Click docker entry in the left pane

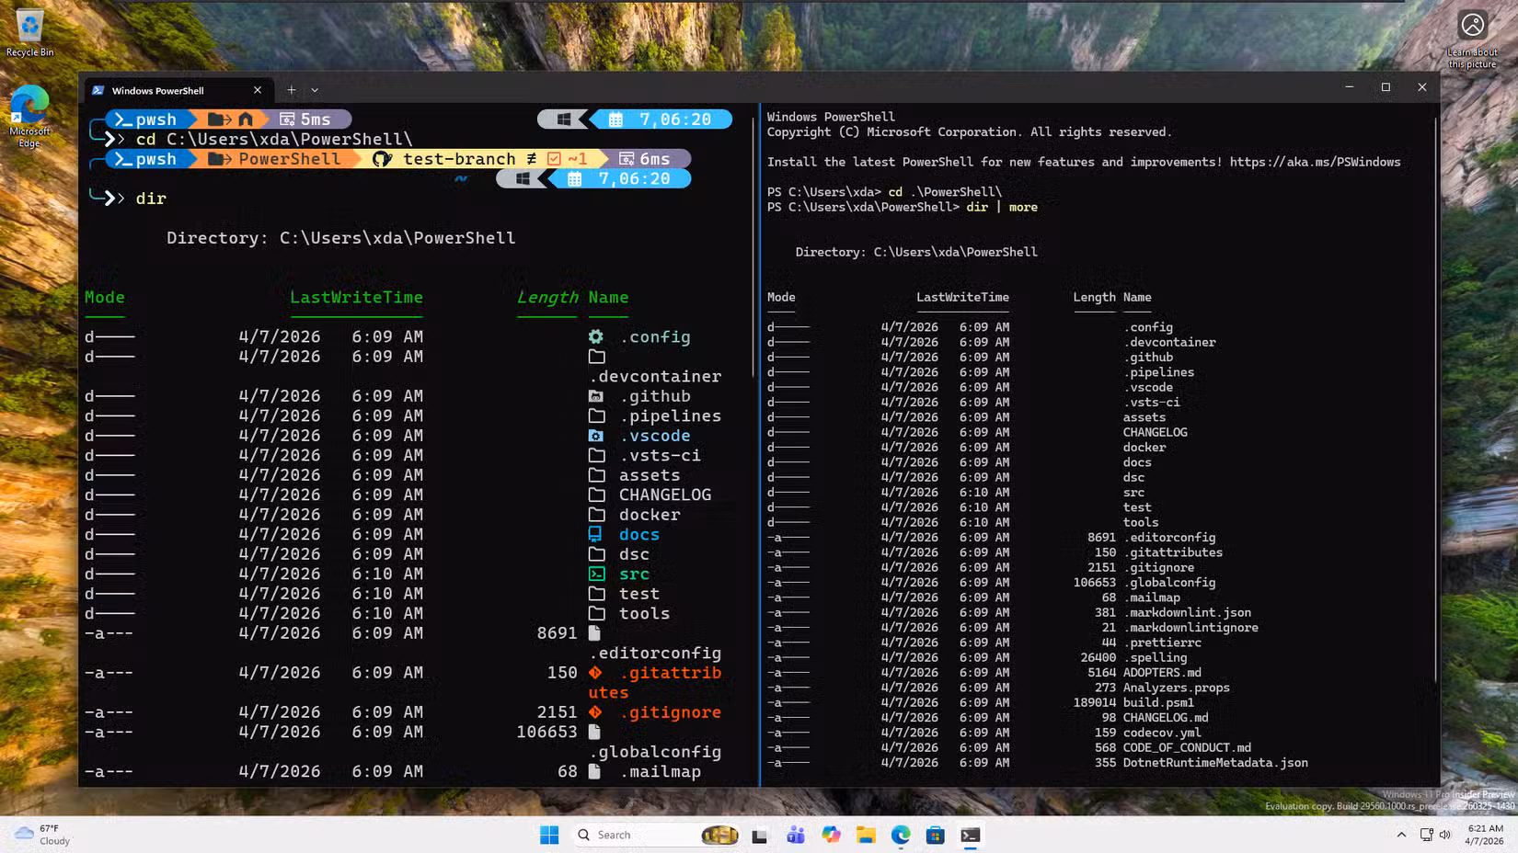click(x=650, y=515)
